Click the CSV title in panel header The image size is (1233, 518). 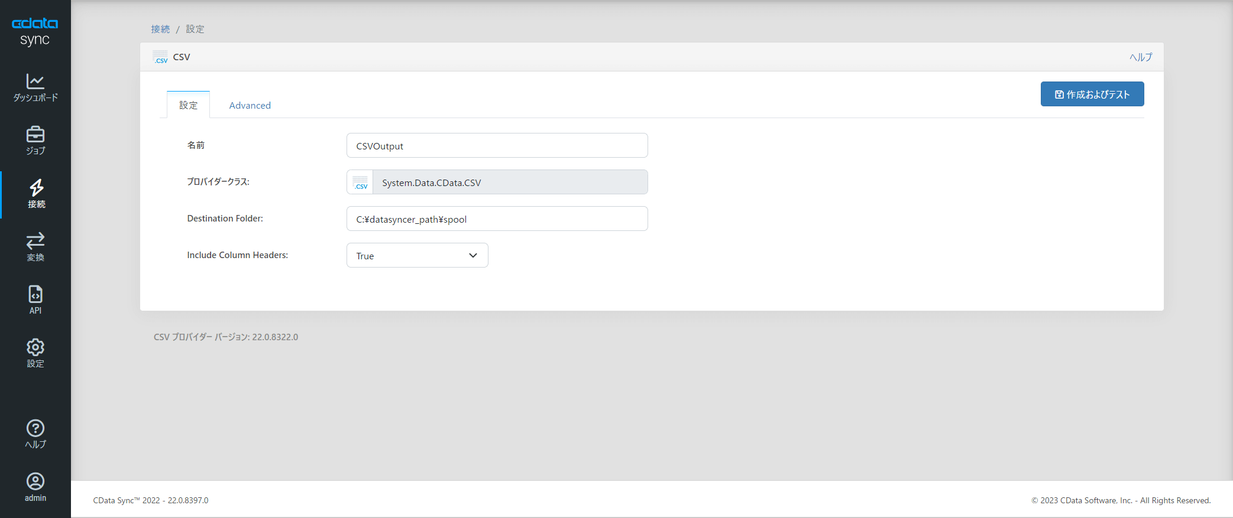click(x=182, y=57)
